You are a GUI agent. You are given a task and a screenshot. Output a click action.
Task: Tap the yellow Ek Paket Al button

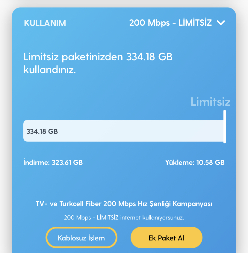[167, 238]
